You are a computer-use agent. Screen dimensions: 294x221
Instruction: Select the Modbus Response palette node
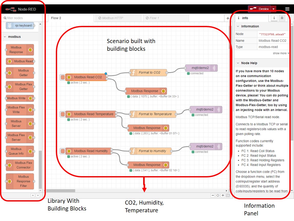20,50
